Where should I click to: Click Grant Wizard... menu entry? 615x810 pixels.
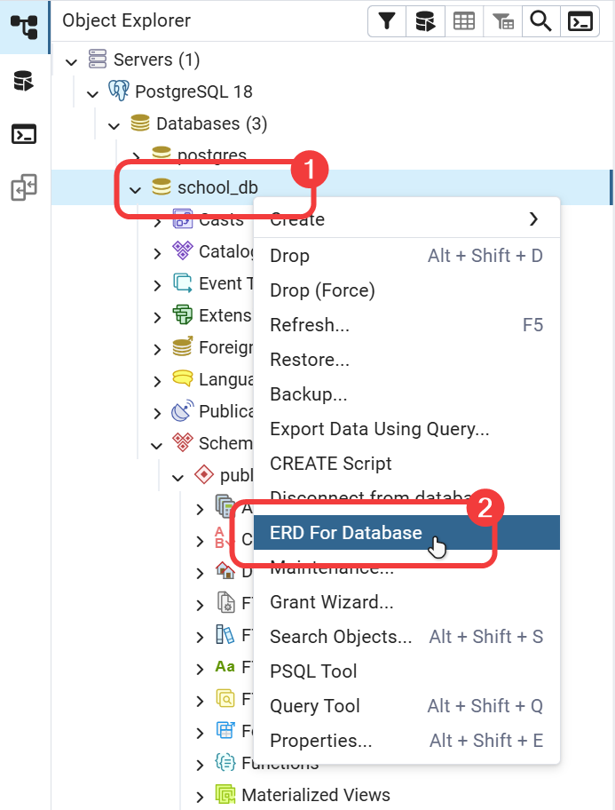[331, 602]
